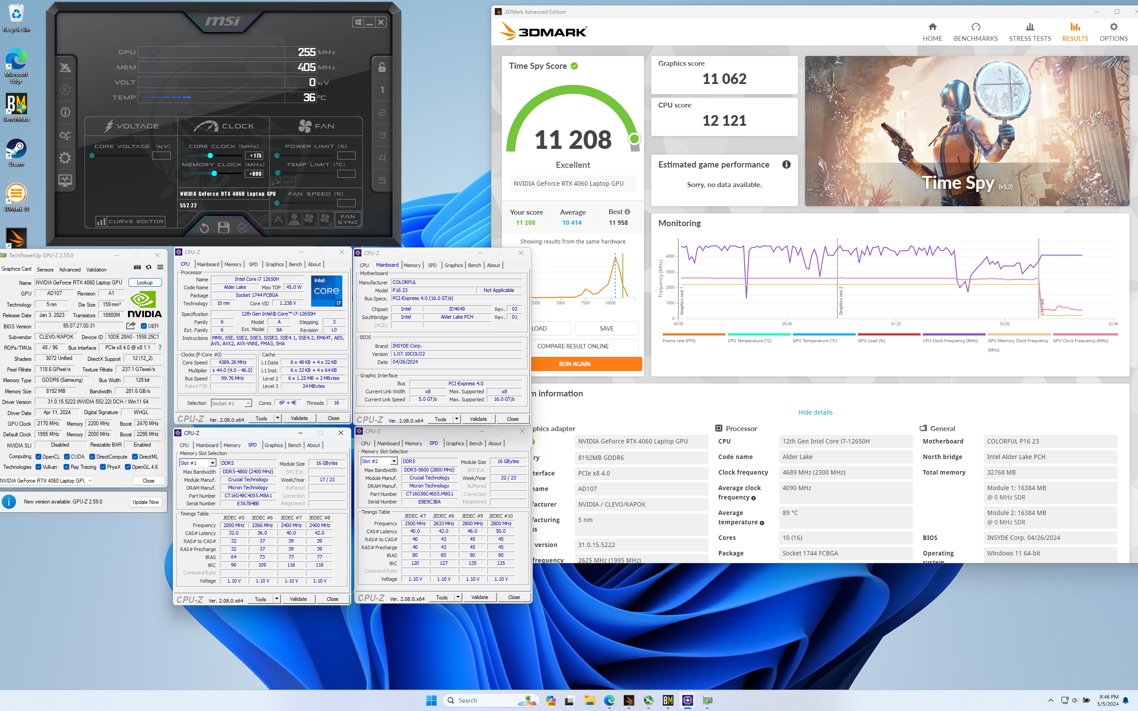Open 3DMark Benchmarks section
The width and height of the screenshot is (1138, 711).
tap(975, 32)
